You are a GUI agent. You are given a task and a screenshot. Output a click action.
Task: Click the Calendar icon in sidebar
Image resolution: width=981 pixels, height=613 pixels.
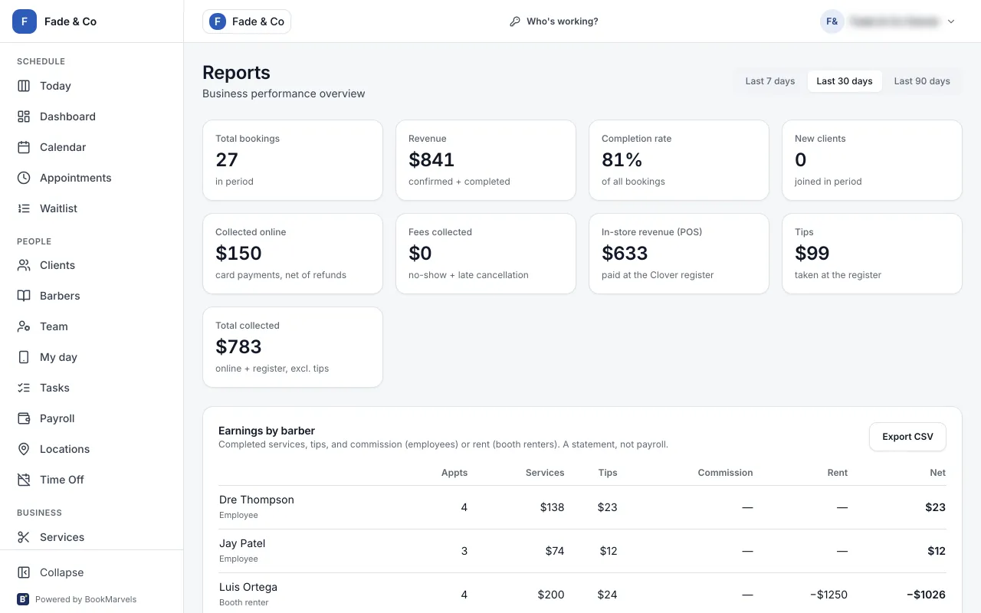click(24, 147)
